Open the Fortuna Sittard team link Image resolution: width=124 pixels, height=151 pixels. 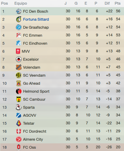36,19
